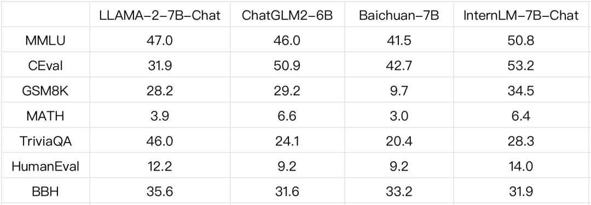Click the GSM8K row label
This screenshot has height=205, width=591.
click(x=45, y=91)
